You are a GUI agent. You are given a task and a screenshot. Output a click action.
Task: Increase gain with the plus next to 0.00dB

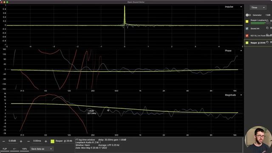(21, 142)
